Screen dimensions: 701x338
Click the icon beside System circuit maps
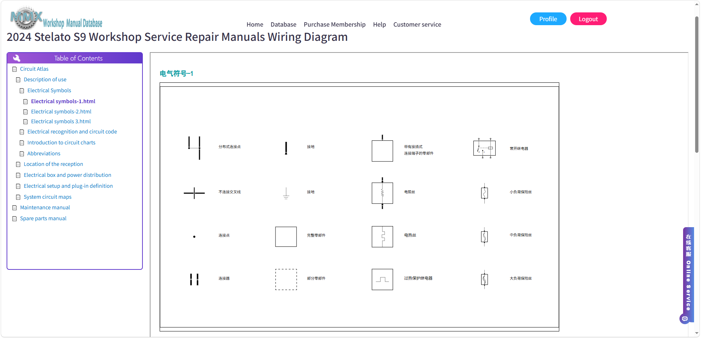pos(18,197)
